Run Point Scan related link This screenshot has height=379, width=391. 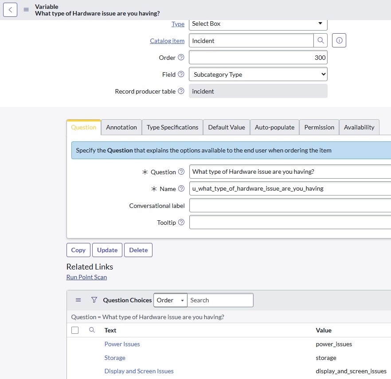tap(86, 277)
